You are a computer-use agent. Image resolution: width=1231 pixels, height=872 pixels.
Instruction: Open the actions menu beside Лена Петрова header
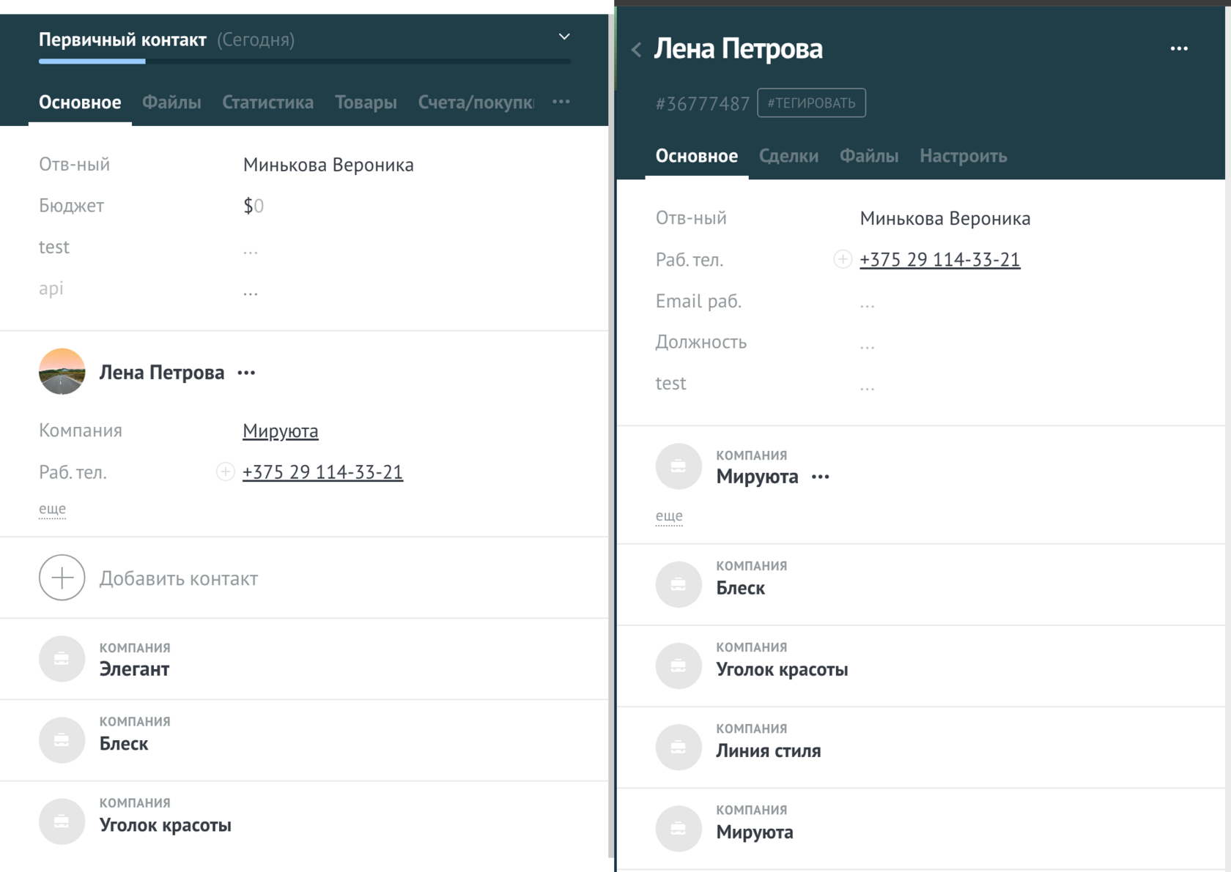[1180, 48]
